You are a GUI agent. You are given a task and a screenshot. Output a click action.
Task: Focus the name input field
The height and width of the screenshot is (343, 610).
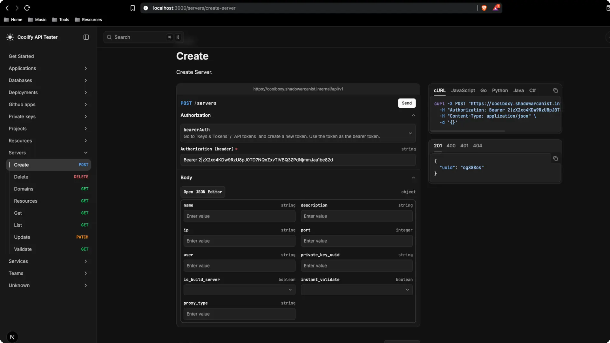[239, 216]
